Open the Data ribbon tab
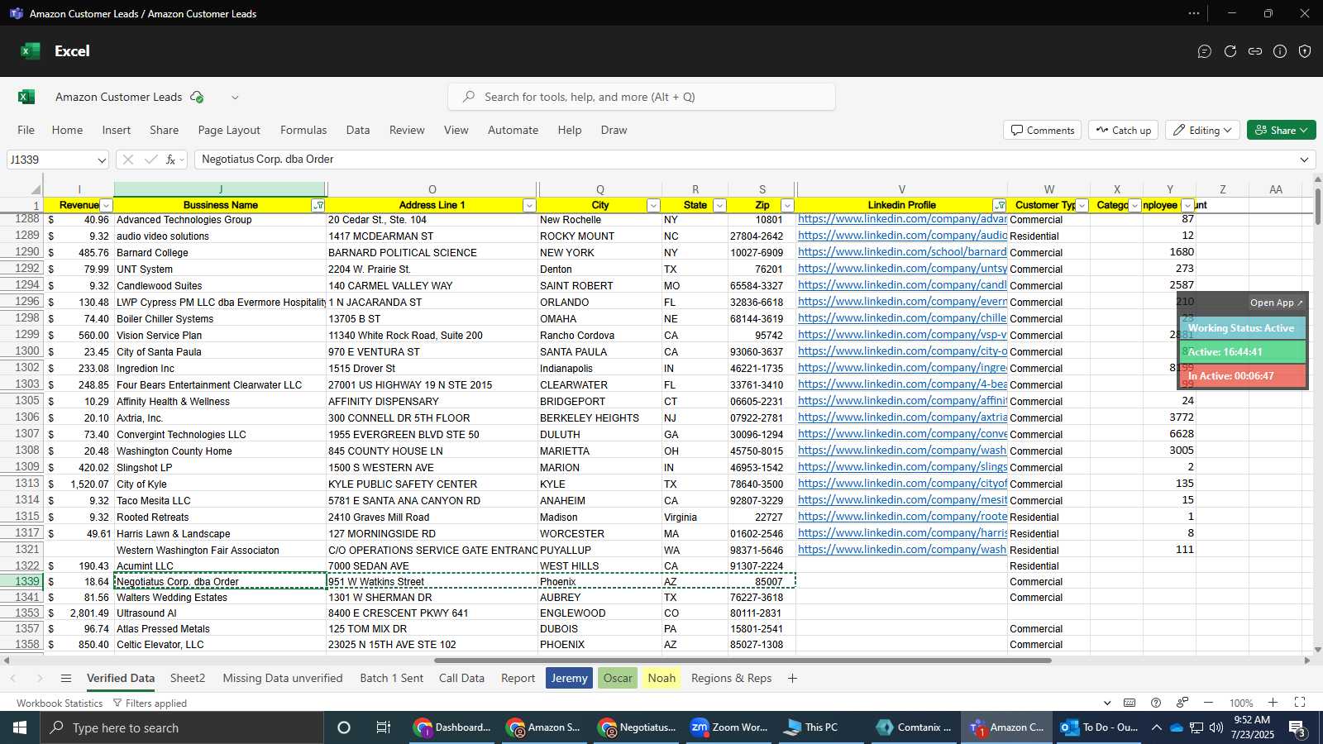 pos(358,130)
